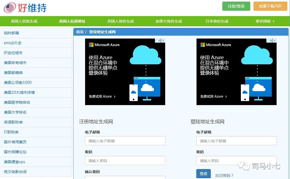
Task: Open 美国邮编库 in the sidebar
Action: click(36, 73)
